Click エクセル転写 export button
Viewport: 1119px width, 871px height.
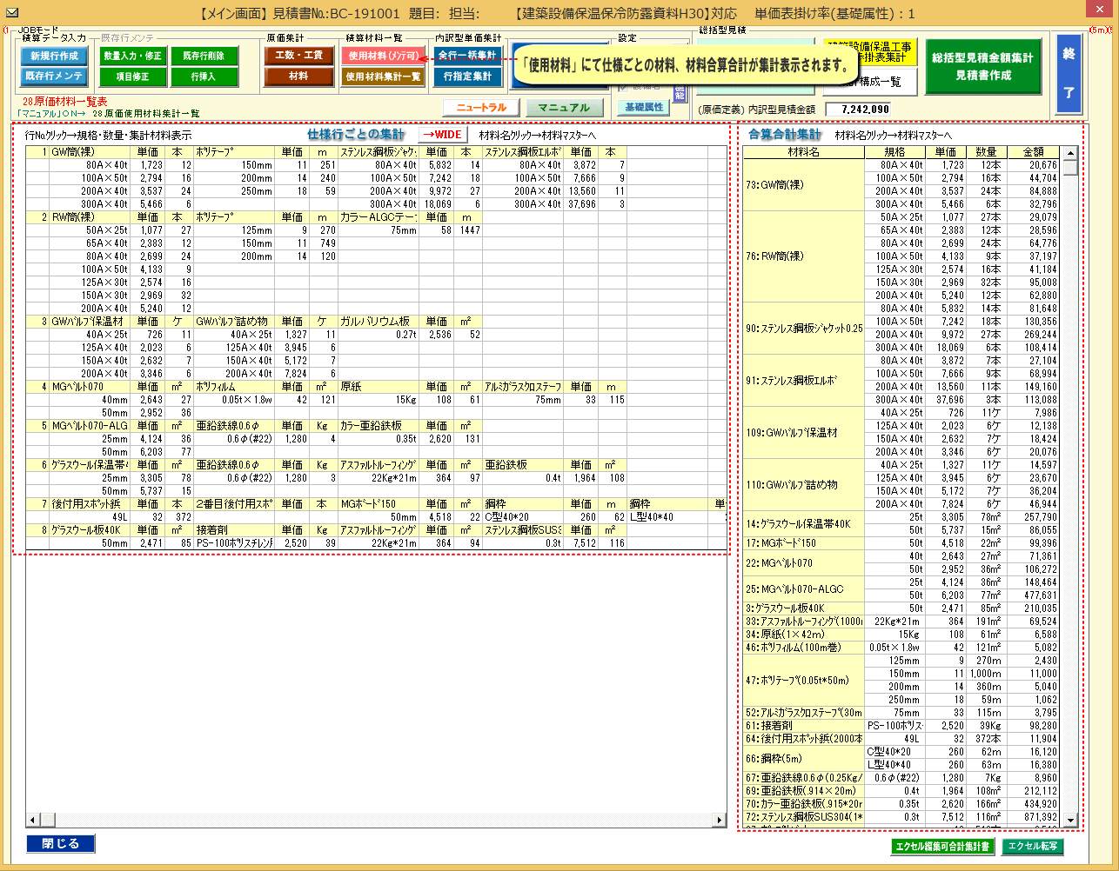[x=1032, y=847]
